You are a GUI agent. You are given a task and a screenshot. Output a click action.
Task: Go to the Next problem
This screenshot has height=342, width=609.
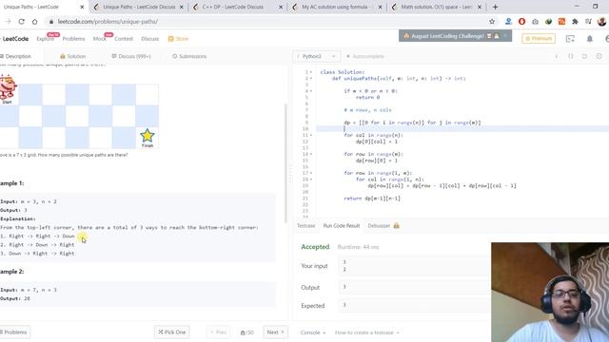(275, 332)
